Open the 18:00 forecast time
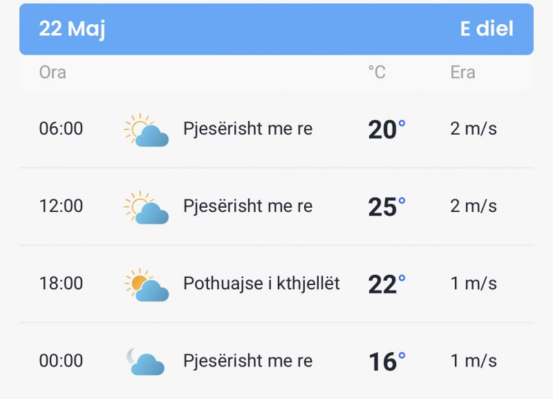The width and height of the screenshot is (553, 399). click(61, 283)
